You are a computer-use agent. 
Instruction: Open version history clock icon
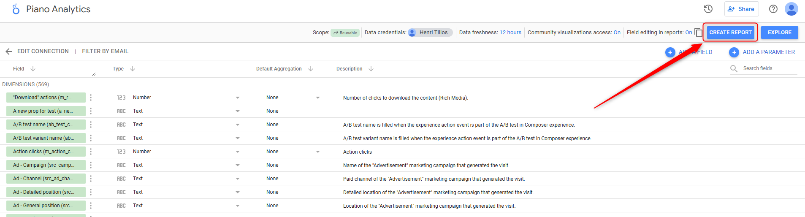click(708, 9)
